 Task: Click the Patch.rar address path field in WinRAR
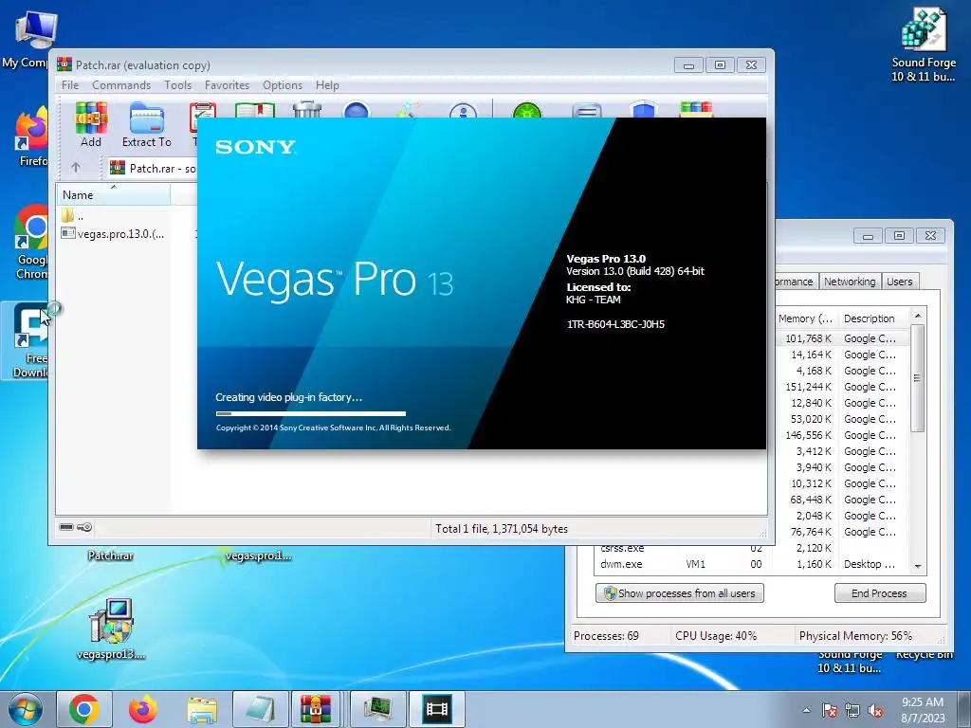(x=152, y=168)
